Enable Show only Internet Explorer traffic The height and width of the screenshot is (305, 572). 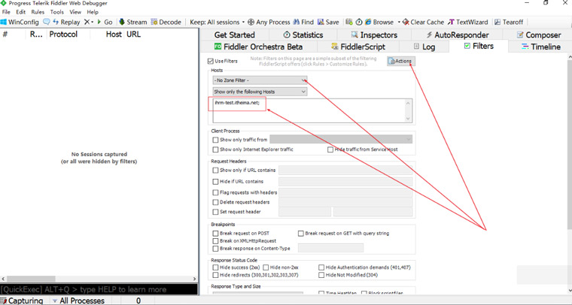[215, 149]
